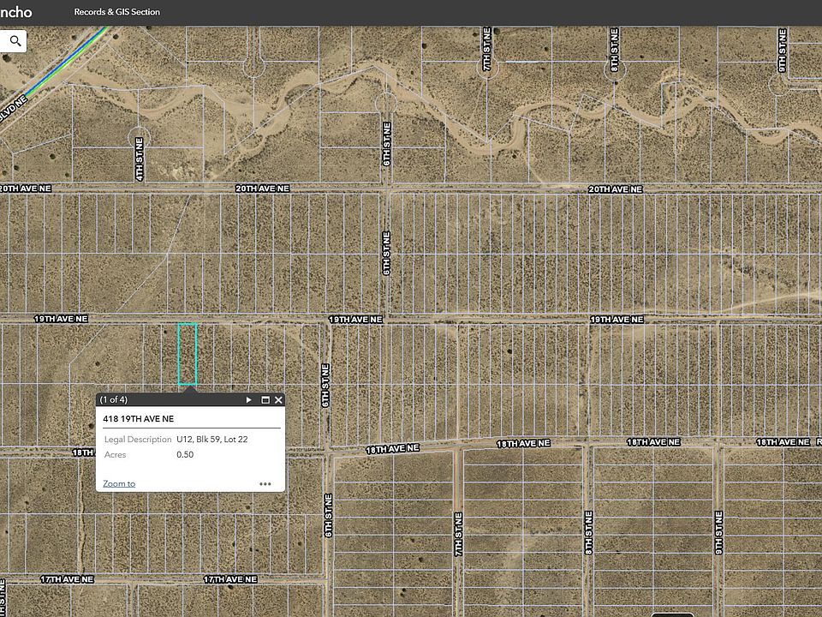
Task: Maximize the parcel info popup
Action: coord(265,399)
